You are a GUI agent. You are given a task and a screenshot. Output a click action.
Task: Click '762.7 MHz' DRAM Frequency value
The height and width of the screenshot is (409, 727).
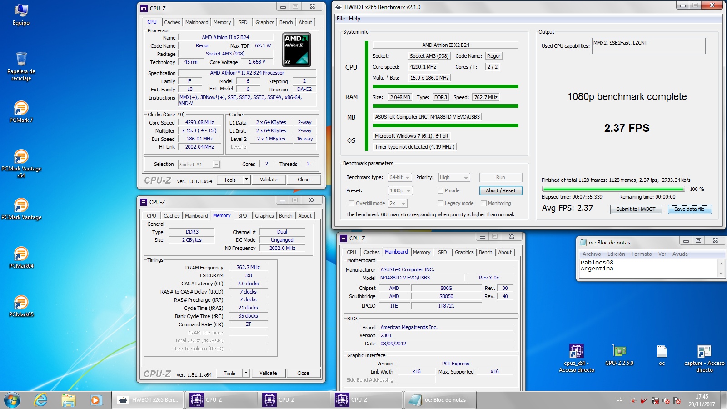[248, 267]
